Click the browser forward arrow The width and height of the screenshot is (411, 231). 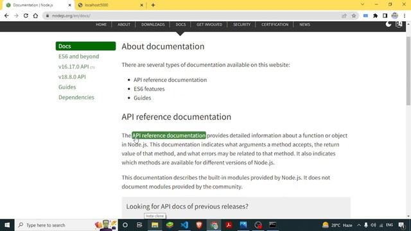pos(16,15)
